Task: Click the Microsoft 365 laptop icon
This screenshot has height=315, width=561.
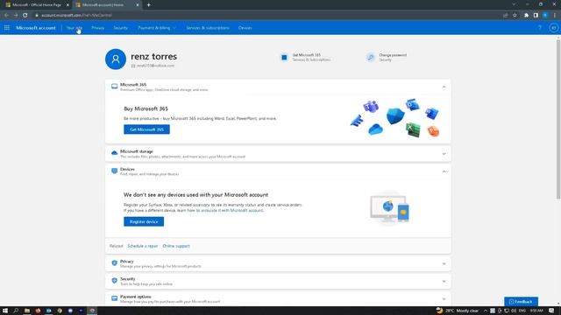Action: [115, 87]
